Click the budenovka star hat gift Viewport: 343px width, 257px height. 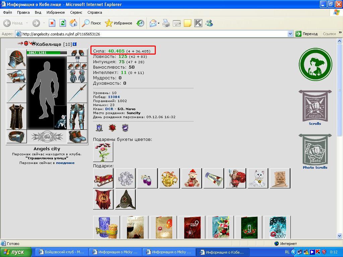pyautogui.click(x=125, y=199)
